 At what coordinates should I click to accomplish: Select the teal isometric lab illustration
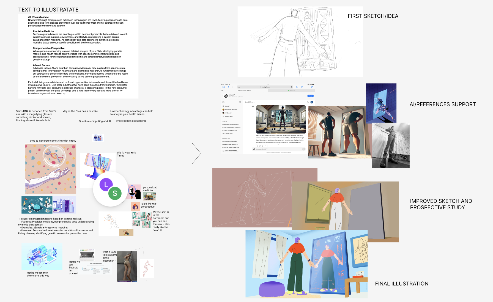(37, 205)
